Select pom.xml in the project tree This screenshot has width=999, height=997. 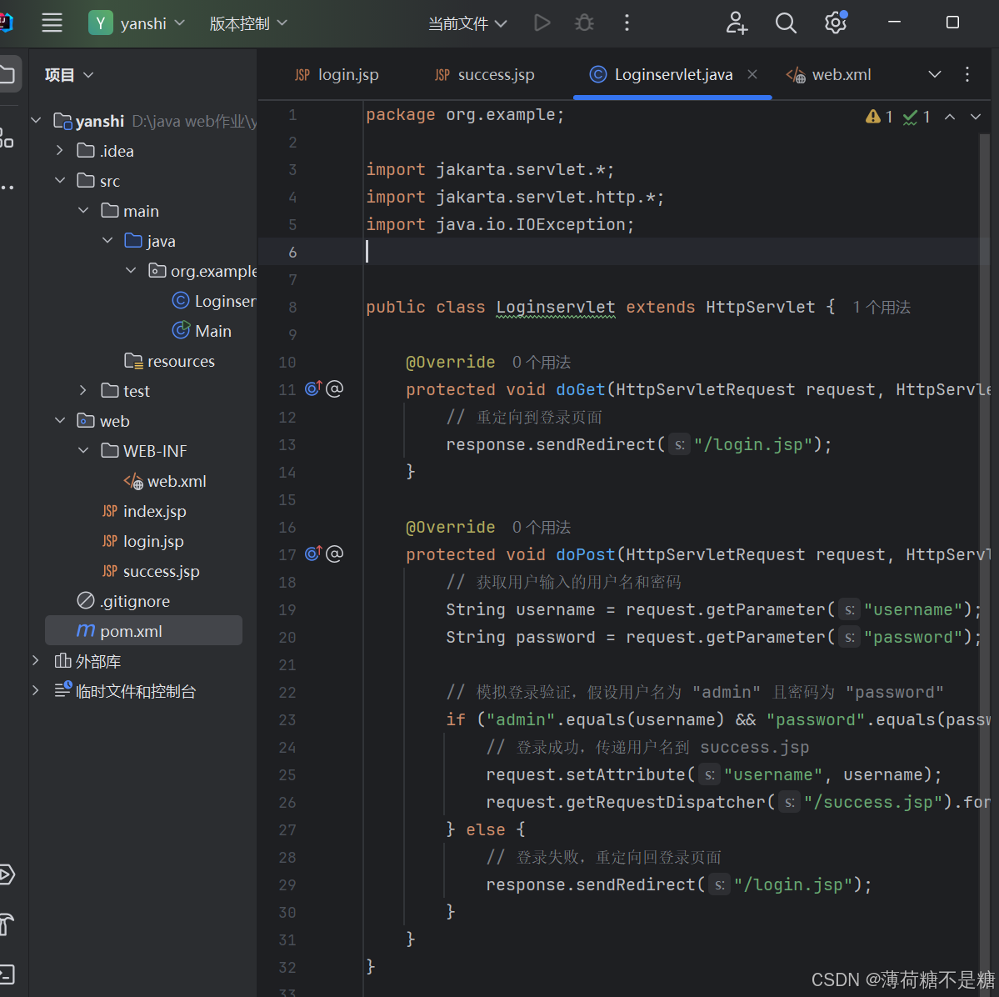pyautogui.click(x=144, y=630)
